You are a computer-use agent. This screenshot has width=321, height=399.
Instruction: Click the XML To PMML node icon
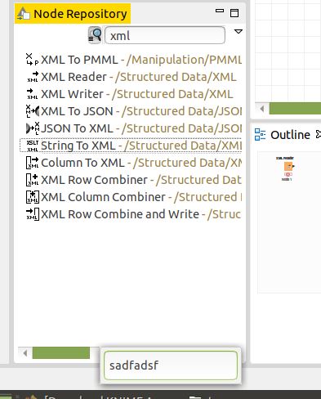(x=32, y=60)
